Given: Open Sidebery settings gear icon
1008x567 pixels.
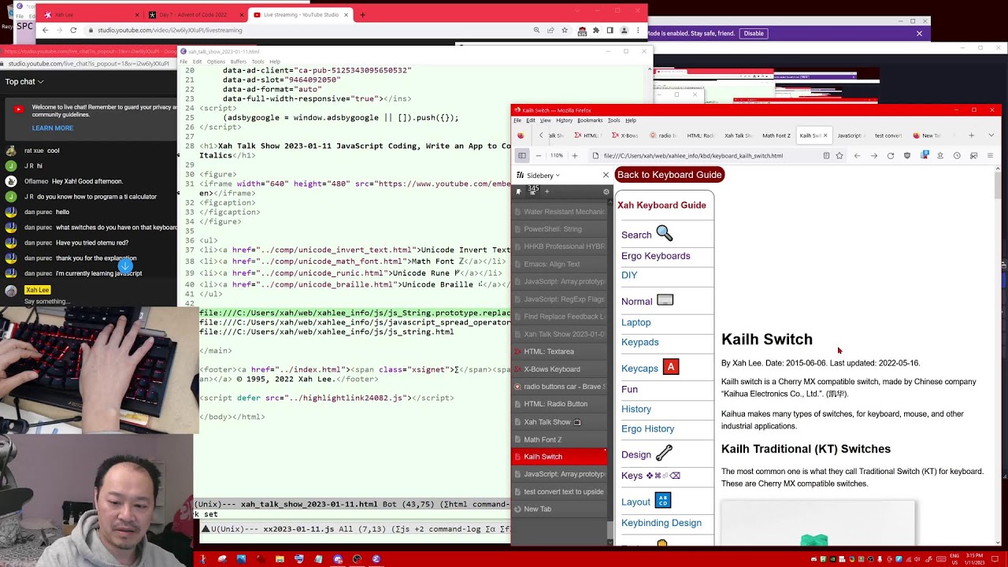Looking at the screenshot, I should coord(606,191).
